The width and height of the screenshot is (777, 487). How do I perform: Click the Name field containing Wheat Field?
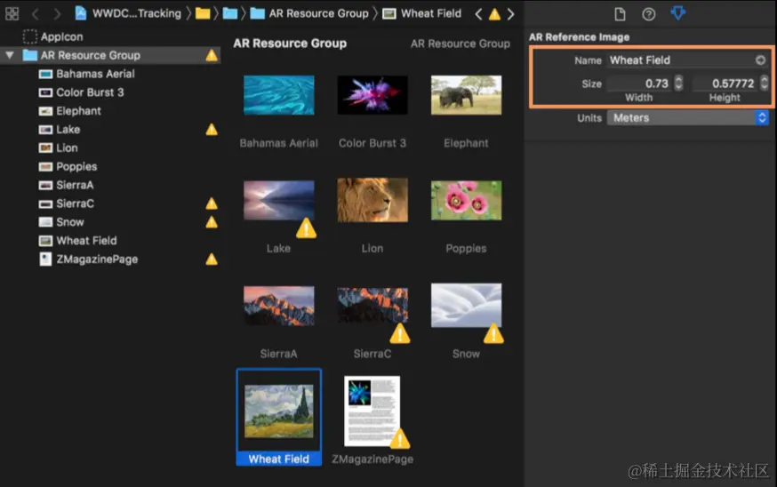point(687,60)
